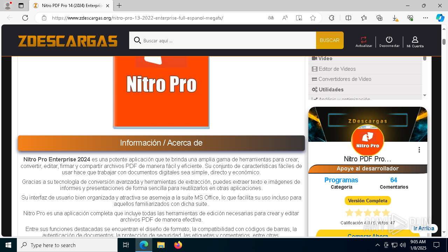The width and height of the screenshot is (448, 252).
Task: Open three-dot options on Nitro card
Action: point(419,150)
